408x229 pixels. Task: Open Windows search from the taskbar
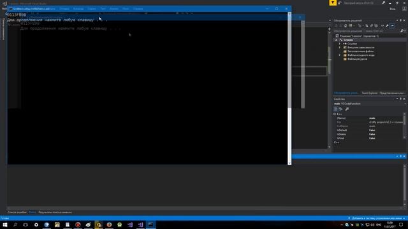pos(15,225)
